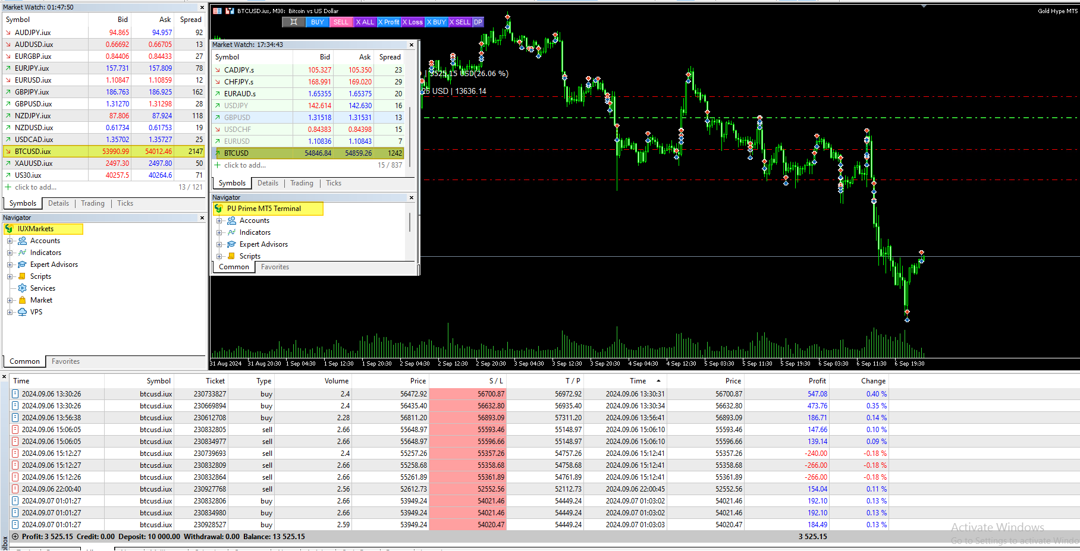Expand Scripts node under IUXMarkets
Image resolution: width=1080 pixels, height=551 pixels.
click(x=10, y=276)
